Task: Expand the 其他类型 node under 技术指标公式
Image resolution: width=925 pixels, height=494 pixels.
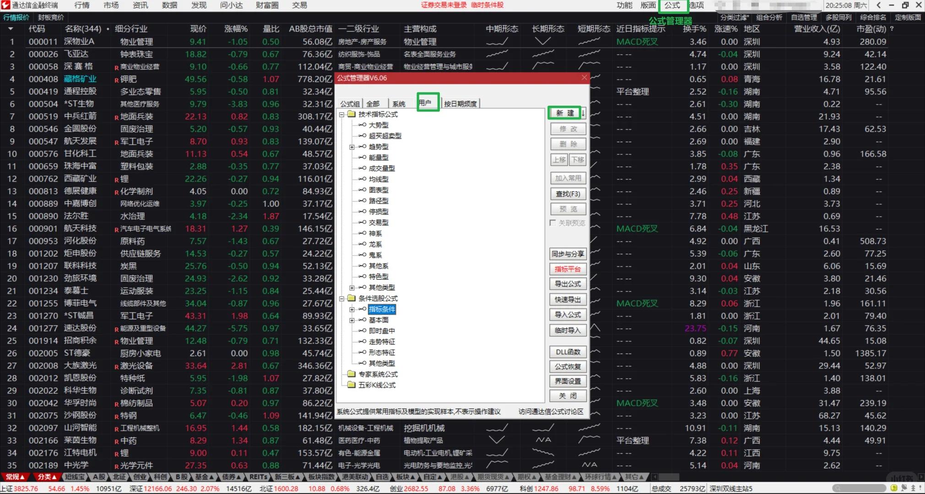Action: (x=352, y=288)
